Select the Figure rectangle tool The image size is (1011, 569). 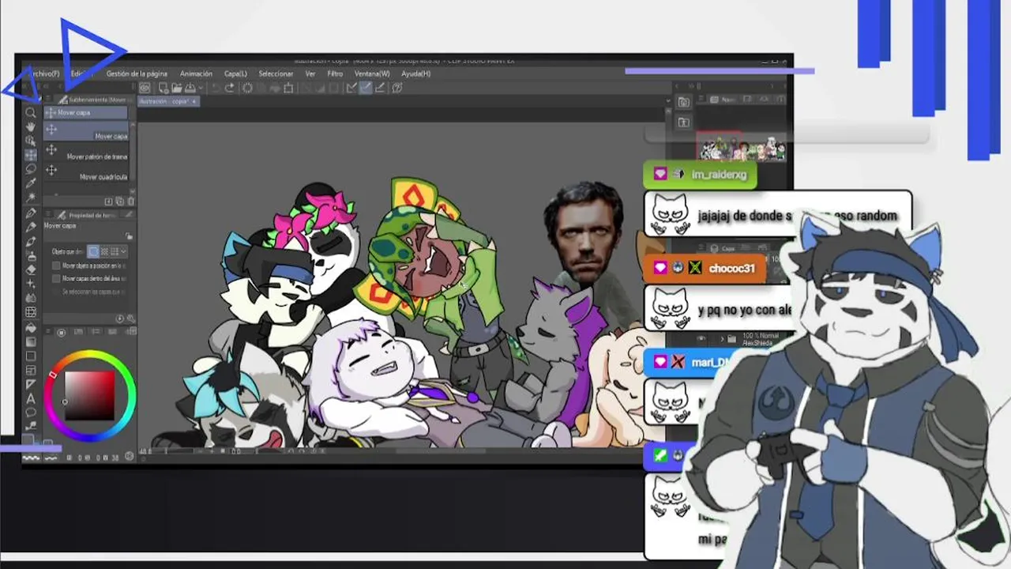pyautogui.click(x=31, y=356)
